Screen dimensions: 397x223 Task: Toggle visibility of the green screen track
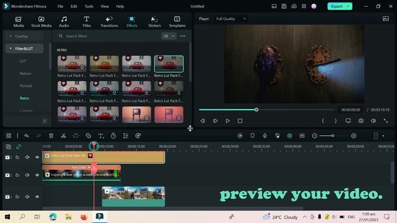coord(37,175)
